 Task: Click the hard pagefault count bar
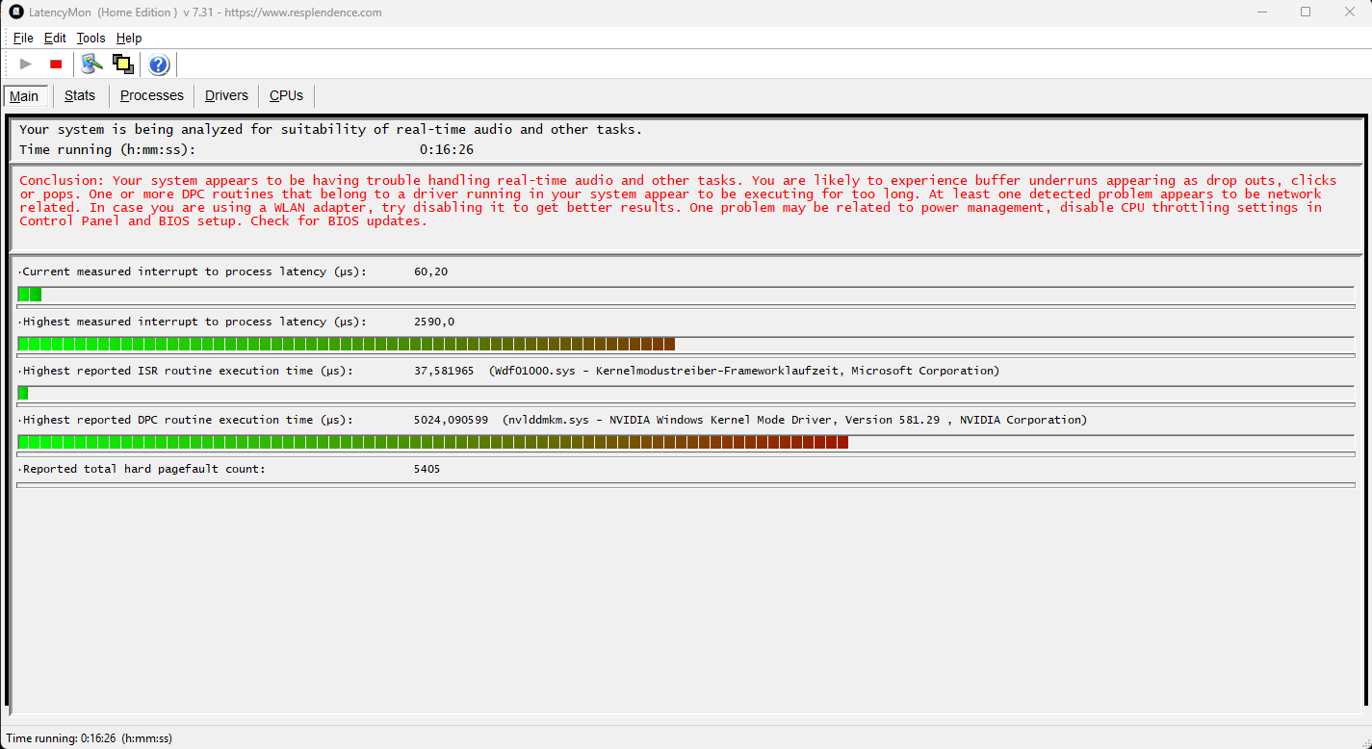pyautogui.click(x=686, y=485)
